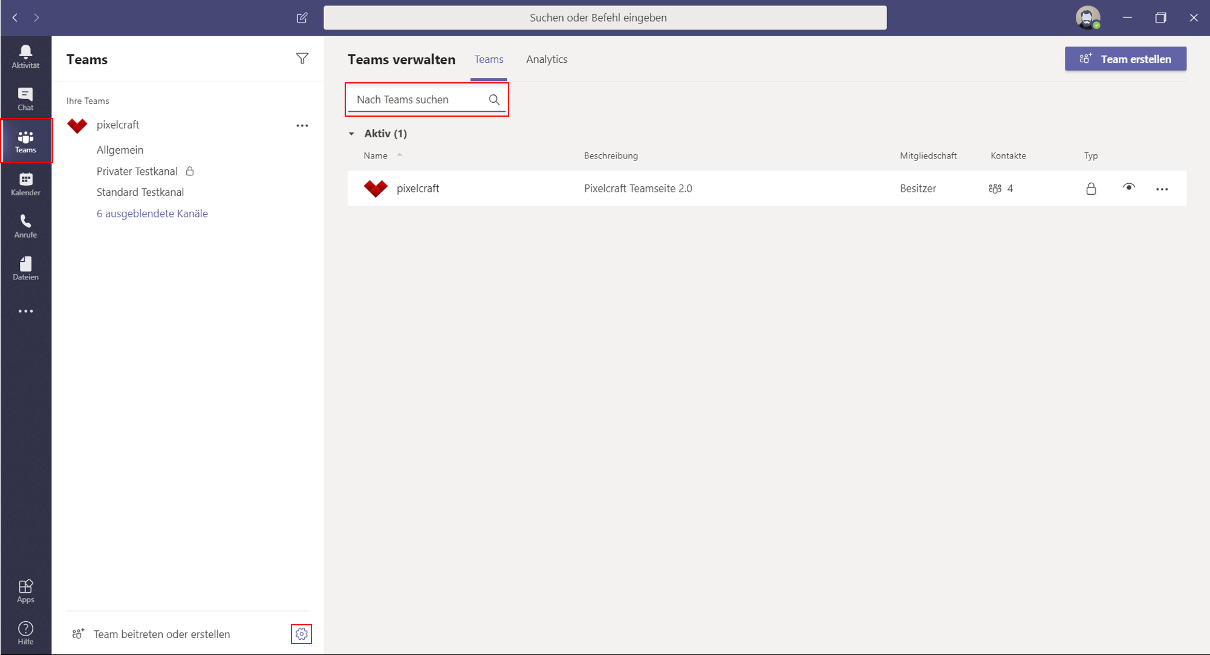
Task: Open the Anrufe calls section
Action: 25,226
